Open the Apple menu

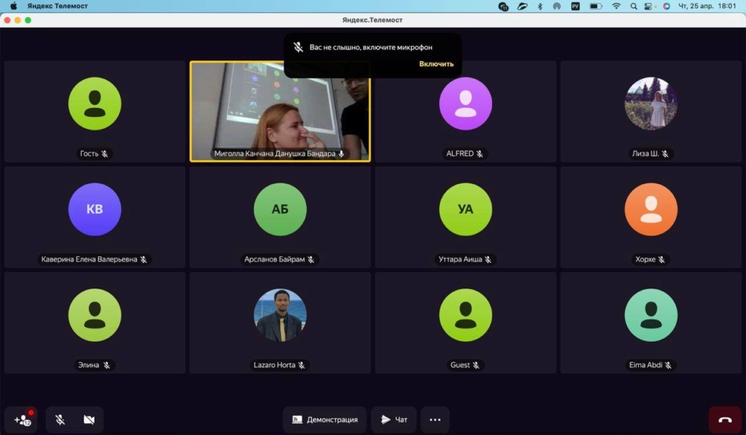point(13,6)
